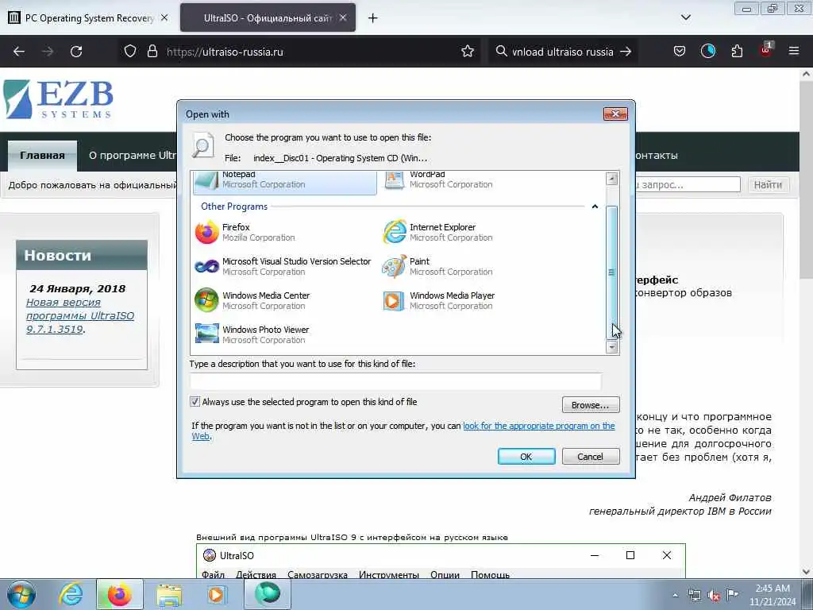
Task: Click browser search box download ultraiso russia
Action: [563, 52]
